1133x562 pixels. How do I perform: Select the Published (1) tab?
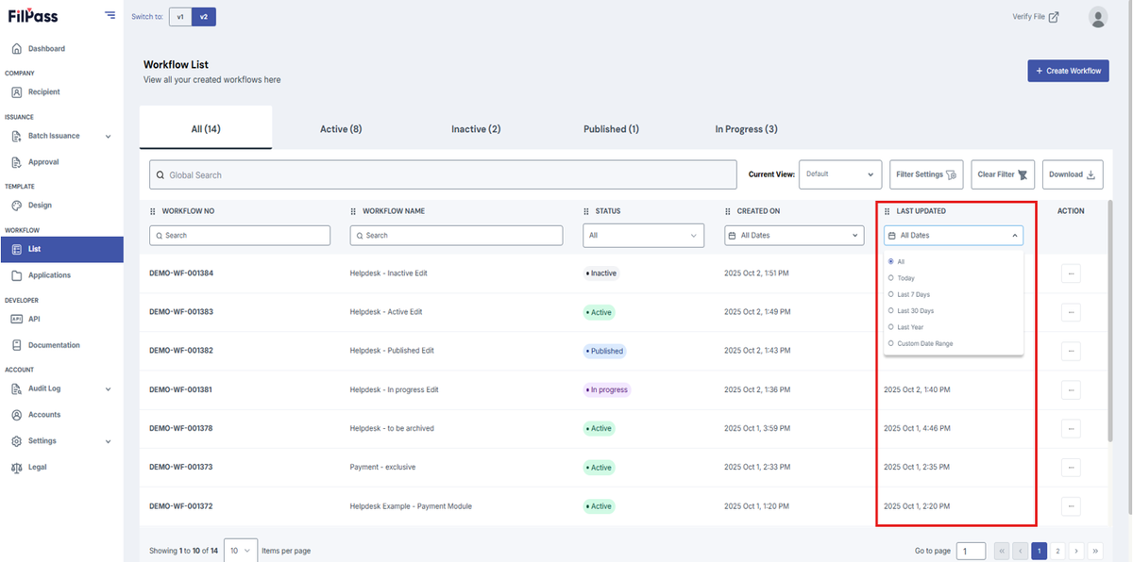click(611, 129)
